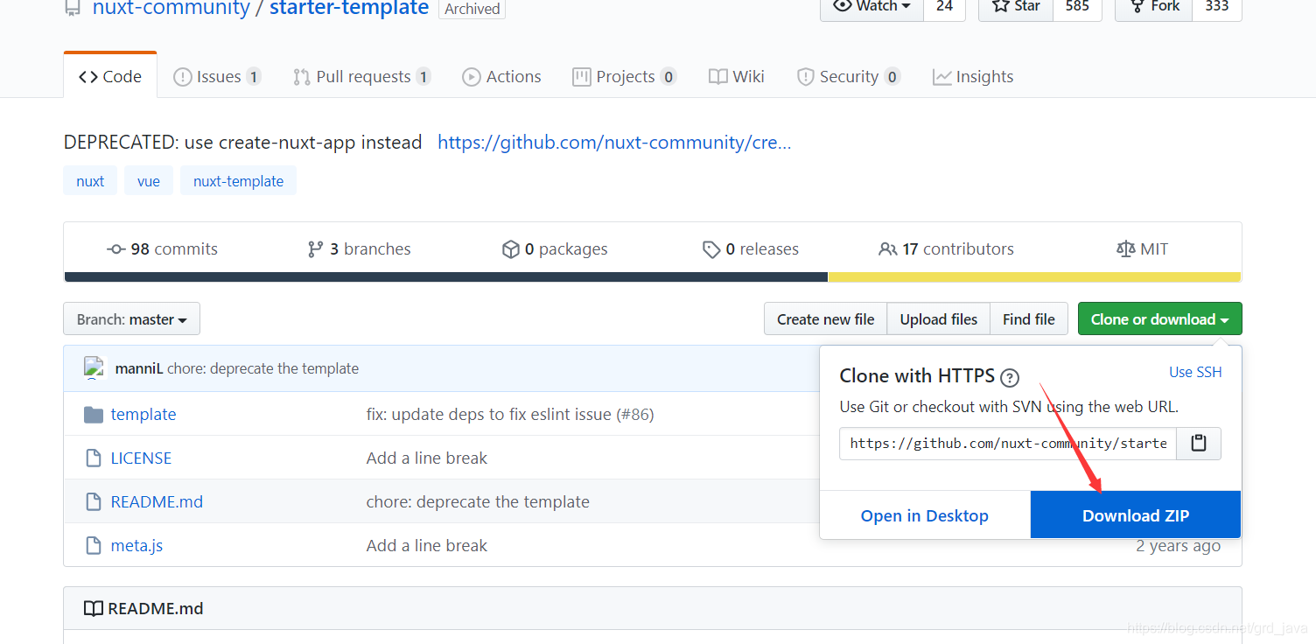
Task: Click the repository book icon beside nuxt-community
Action: [x=73, y=8]
